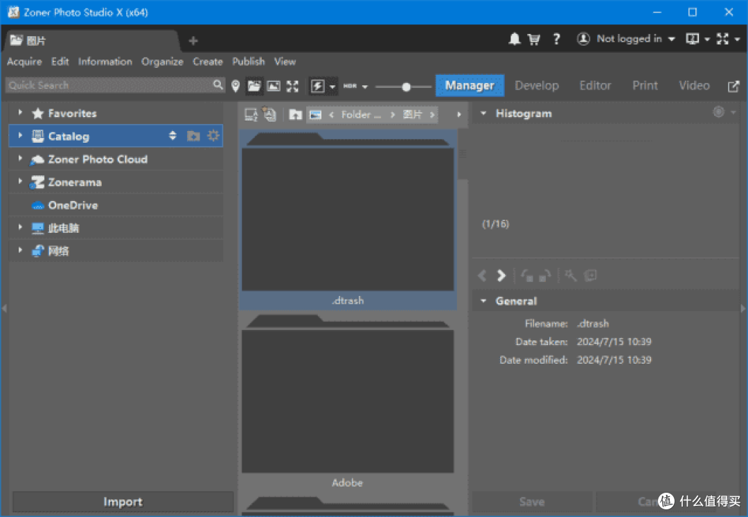Expand the Zonerama tree node
The width and height of the screenshot is (748, 517).
[x=20, y=181]
